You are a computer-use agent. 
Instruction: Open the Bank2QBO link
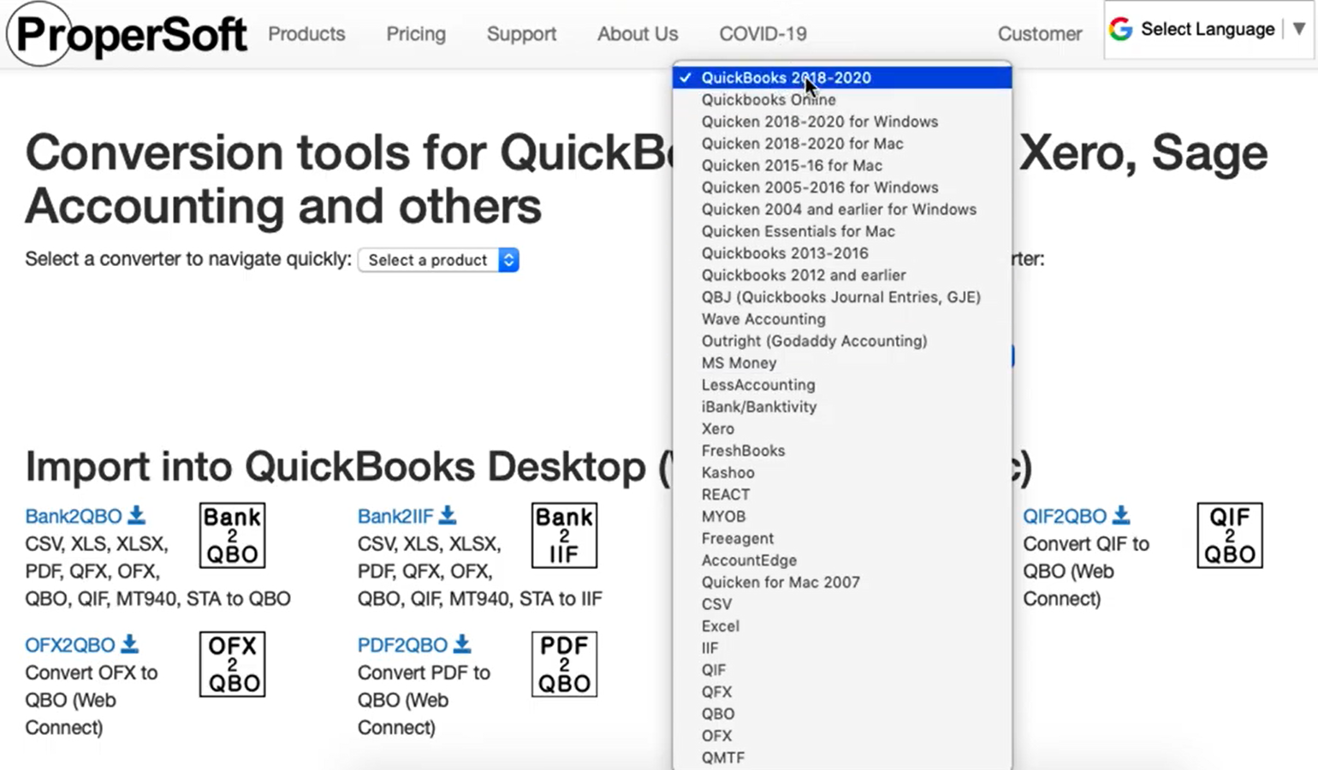point(74,517)
